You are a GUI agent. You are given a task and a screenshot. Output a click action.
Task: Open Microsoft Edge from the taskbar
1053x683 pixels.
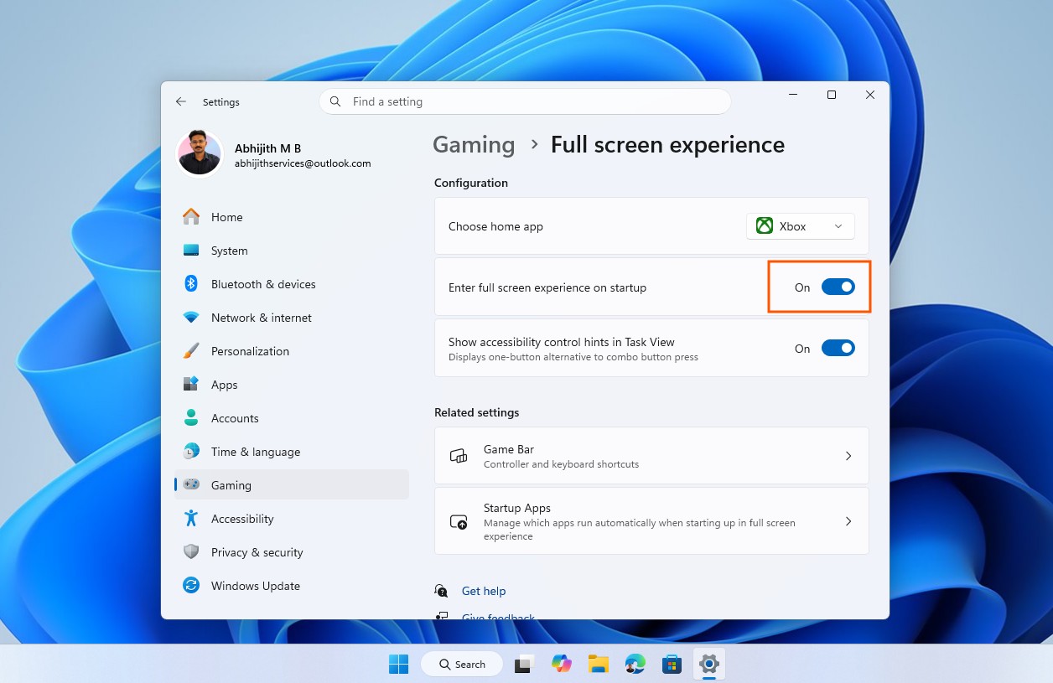635,663
